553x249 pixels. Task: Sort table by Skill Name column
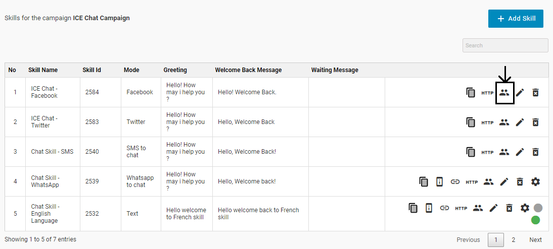point(43,70)
